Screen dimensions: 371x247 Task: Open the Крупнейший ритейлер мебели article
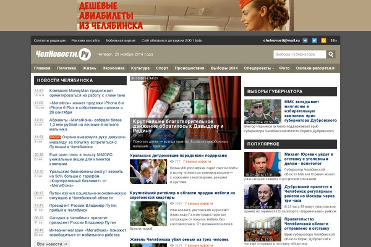(x=182, y=195)
